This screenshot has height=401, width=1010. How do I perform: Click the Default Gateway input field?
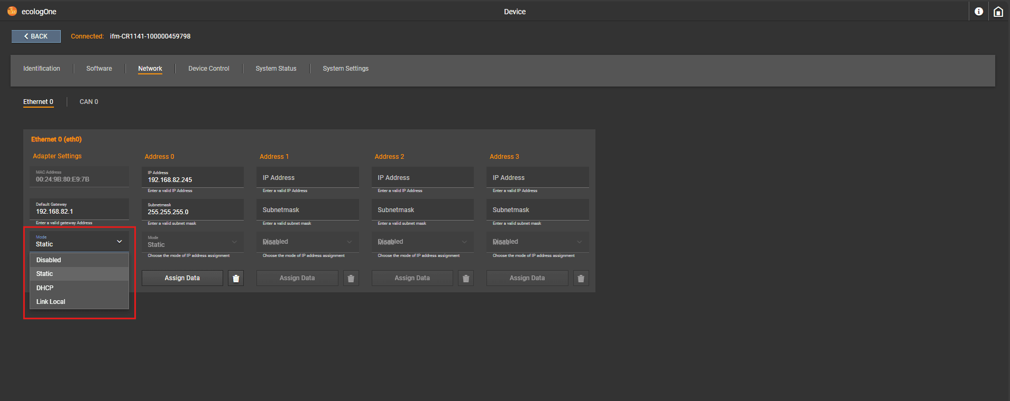coord(79,211)
